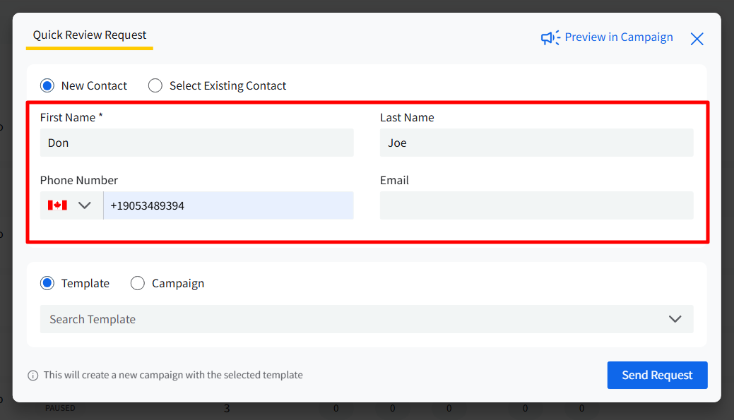734x420 pixels.
Task: Select the Template radio button
Action: click(47, 283)
